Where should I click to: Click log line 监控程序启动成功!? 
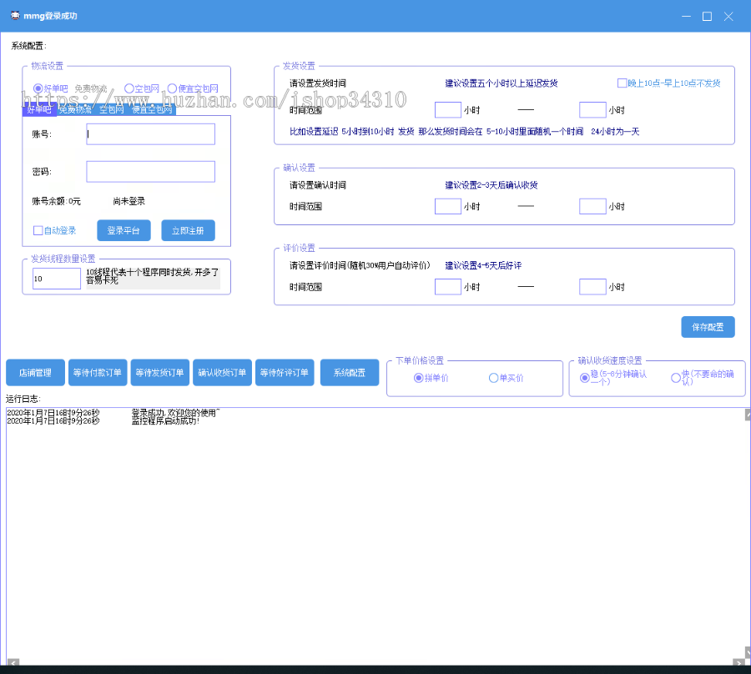coord(165,420)
